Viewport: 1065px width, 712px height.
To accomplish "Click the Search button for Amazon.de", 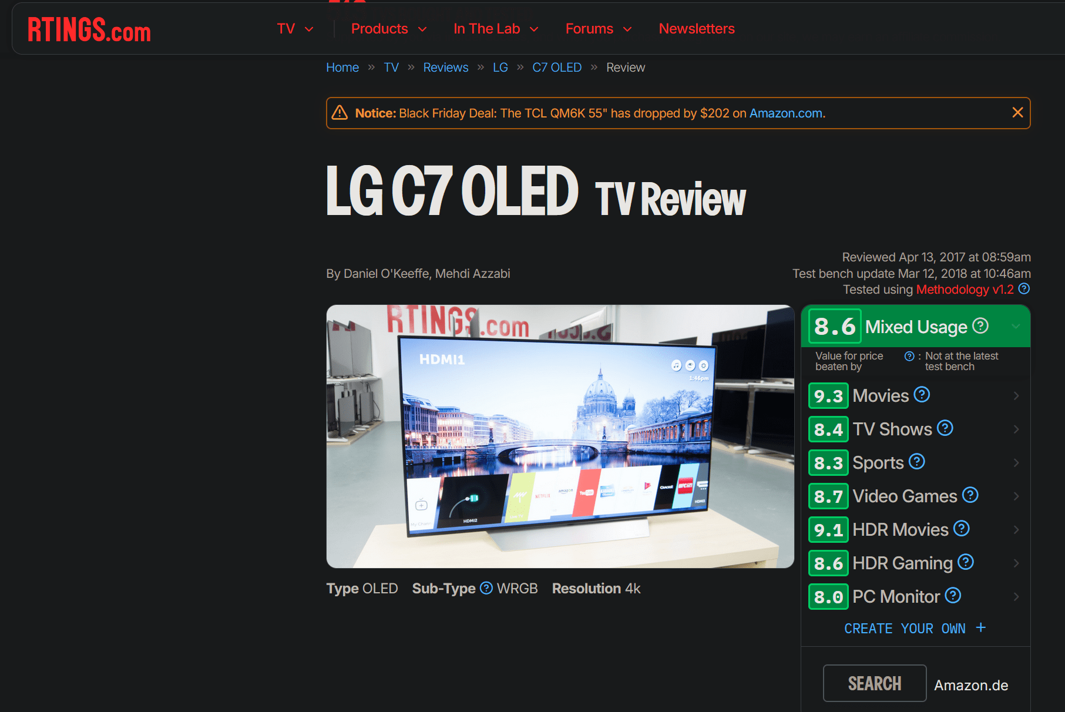I will (x=875, y=683).
